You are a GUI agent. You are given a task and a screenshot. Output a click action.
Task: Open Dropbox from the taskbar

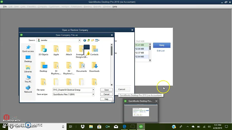(x=82, y=126)
